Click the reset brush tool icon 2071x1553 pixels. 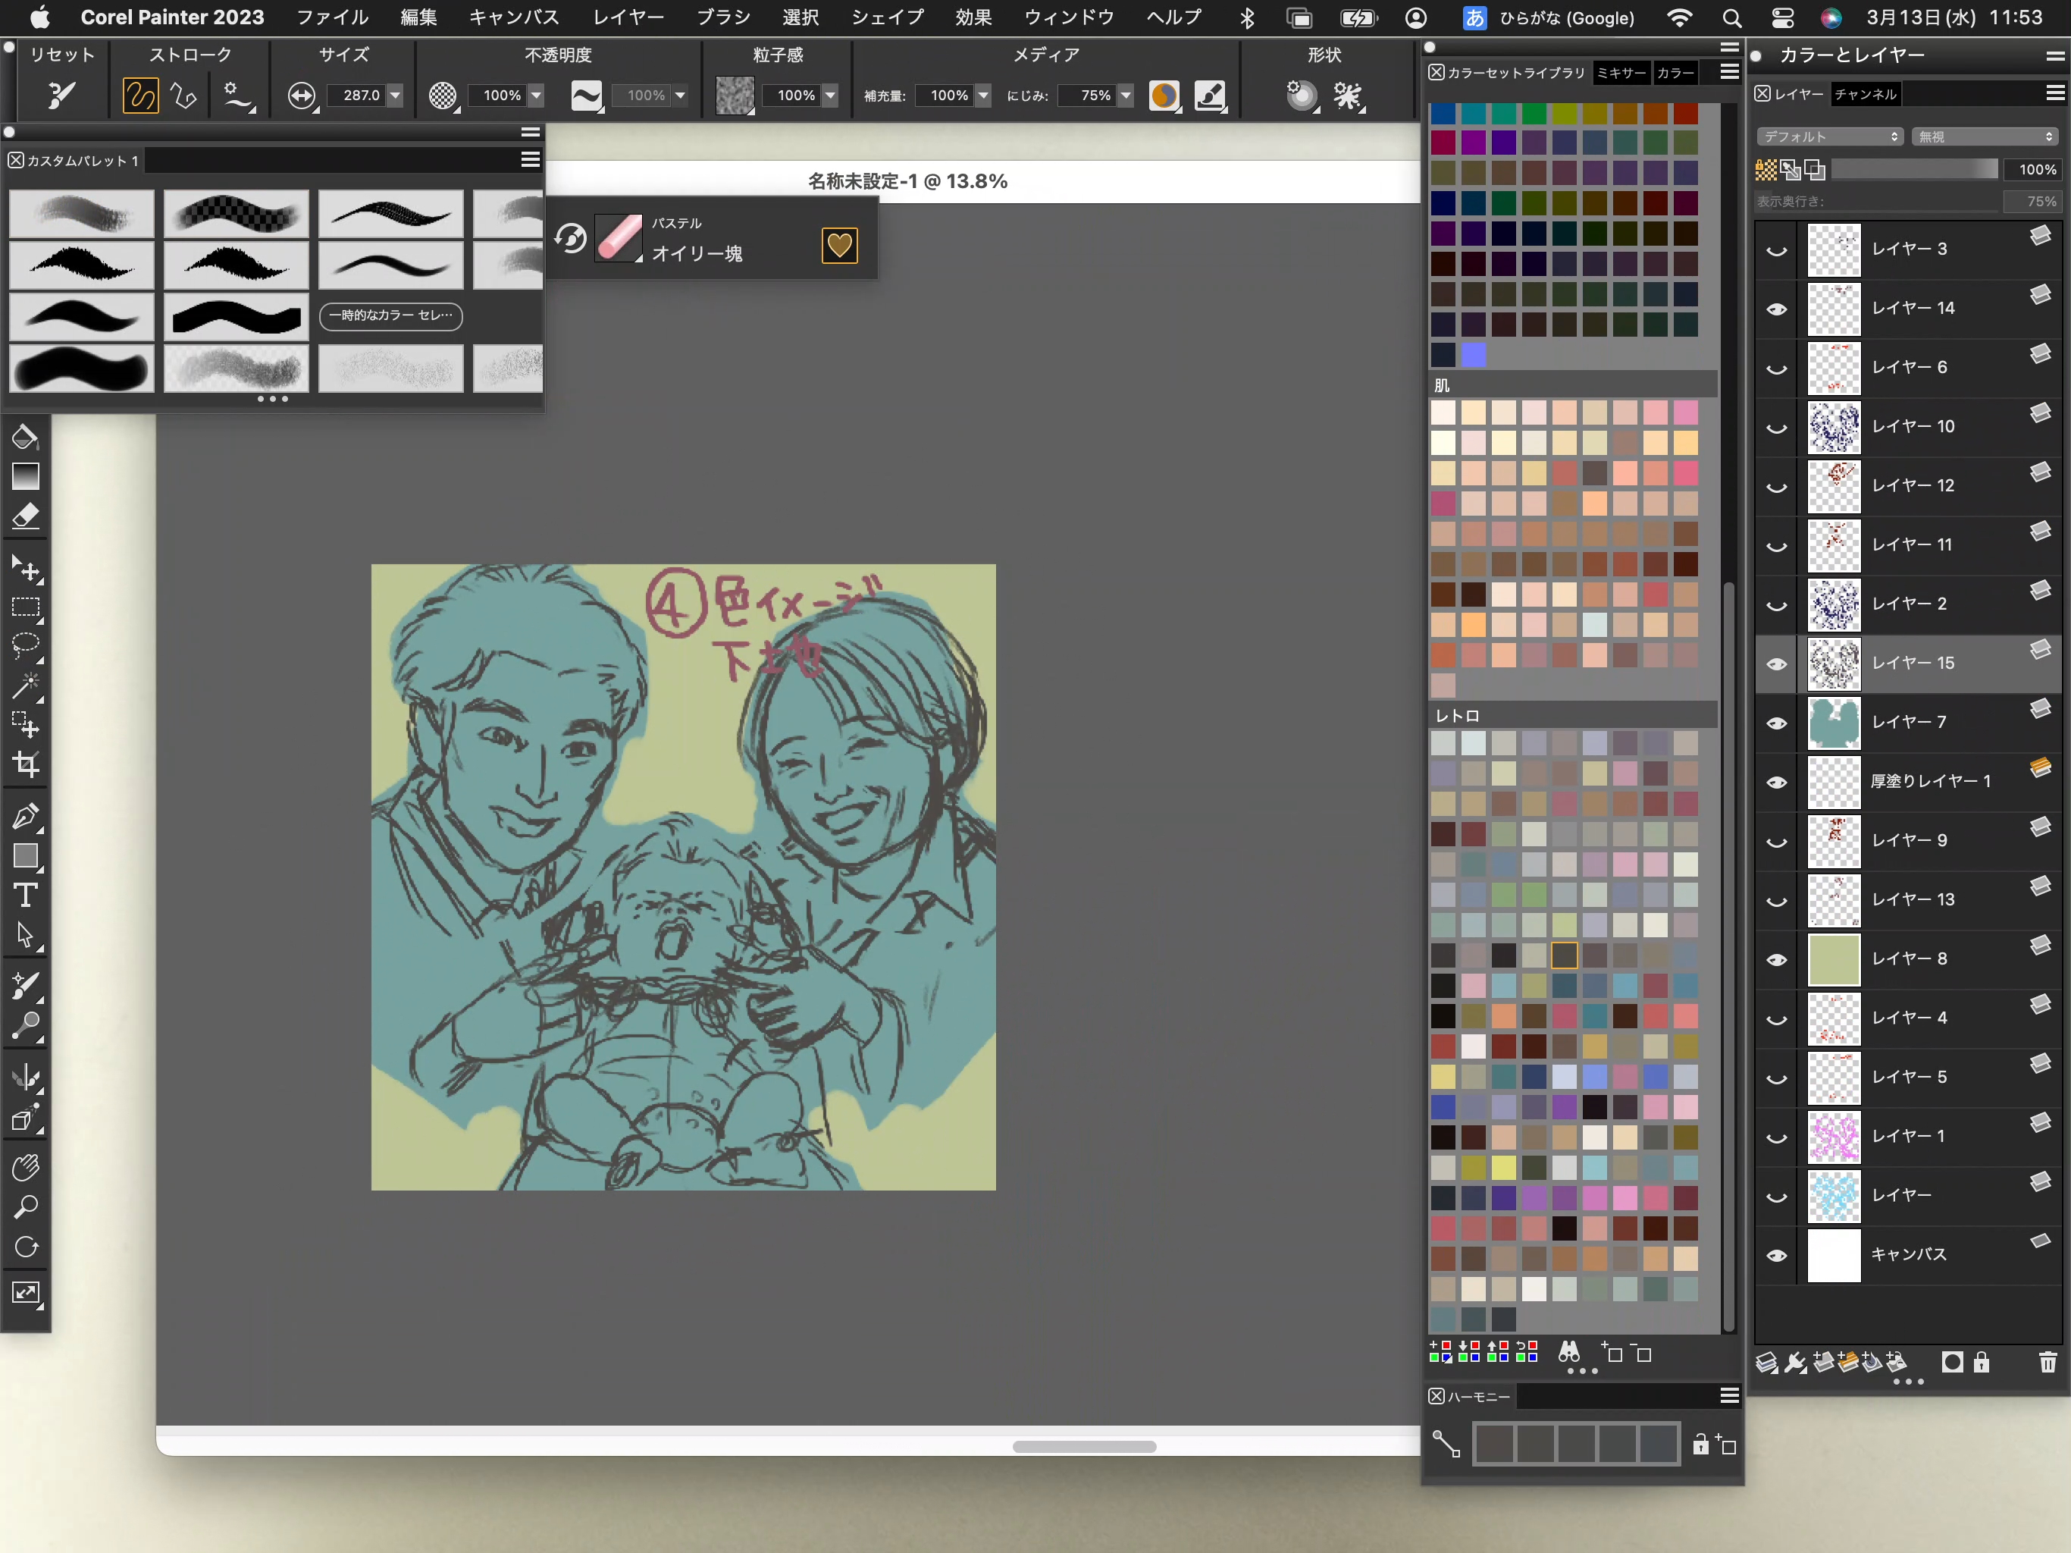(x=62, y=95)
